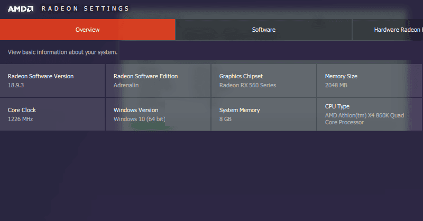423x221 pixels.
Task: Click the 8 GB value
Action: click(x=225, y=119)
